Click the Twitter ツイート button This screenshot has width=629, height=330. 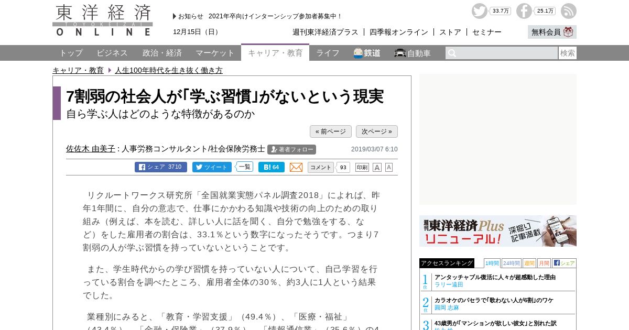coord(212,167)
